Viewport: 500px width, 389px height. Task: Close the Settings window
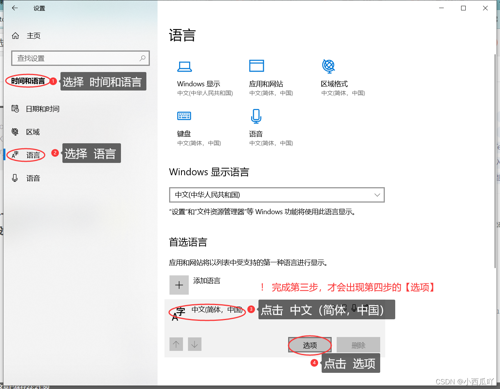(485, 8)
